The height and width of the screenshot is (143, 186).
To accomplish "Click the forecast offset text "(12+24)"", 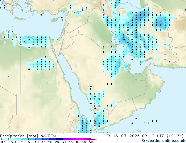I will (175, 136).
